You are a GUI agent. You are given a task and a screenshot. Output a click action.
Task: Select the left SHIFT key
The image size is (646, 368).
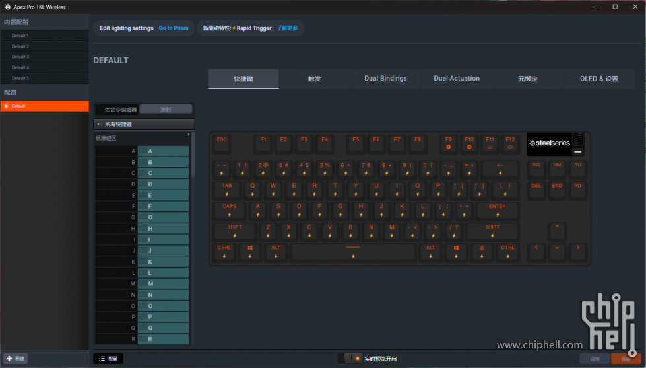(234, 231)
